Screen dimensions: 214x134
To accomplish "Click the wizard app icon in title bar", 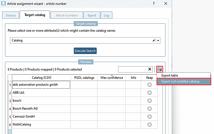I will click(3, 3).
